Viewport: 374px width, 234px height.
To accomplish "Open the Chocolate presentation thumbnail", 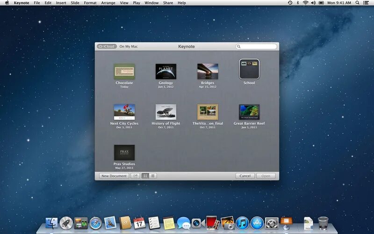I will 124,72.
